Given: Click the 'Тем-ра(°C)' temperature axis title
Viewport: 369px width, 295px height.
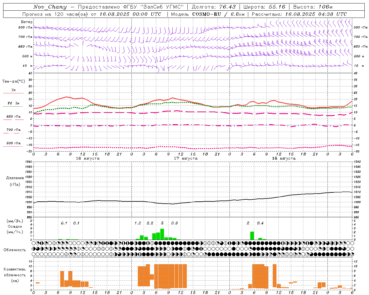Looking at the screenshot, I should click(x=14, y=82).
